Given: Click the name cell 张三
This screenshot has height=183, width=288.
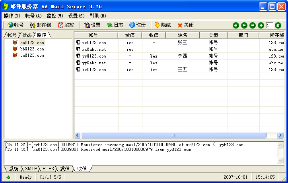Looking at the screenshot, I should [182, 42].
